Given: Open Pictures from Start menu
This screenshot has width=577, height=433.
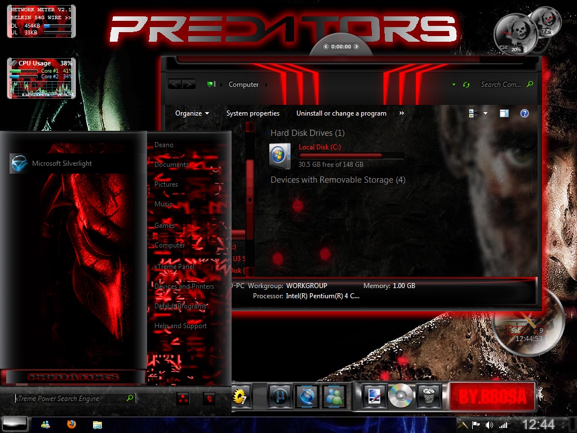Looking at the screenshot, I should point(166,184).
